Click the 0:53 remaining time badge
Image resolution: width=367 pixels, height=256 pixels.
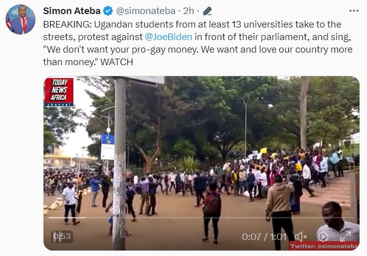click(x=62, y=236)
